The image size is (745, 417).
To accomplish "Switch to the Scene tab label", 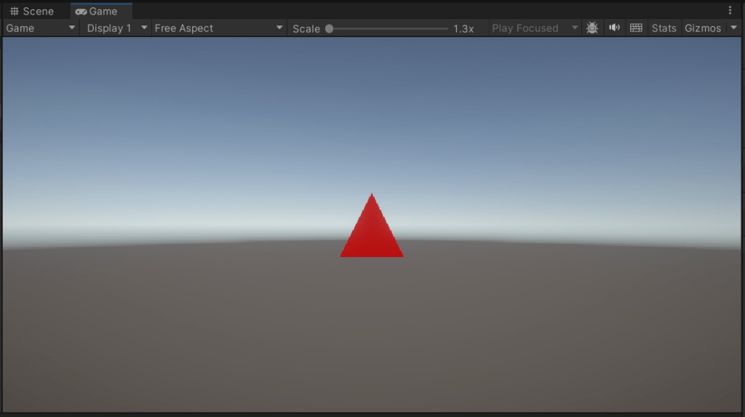I will [x=38, y=12].
